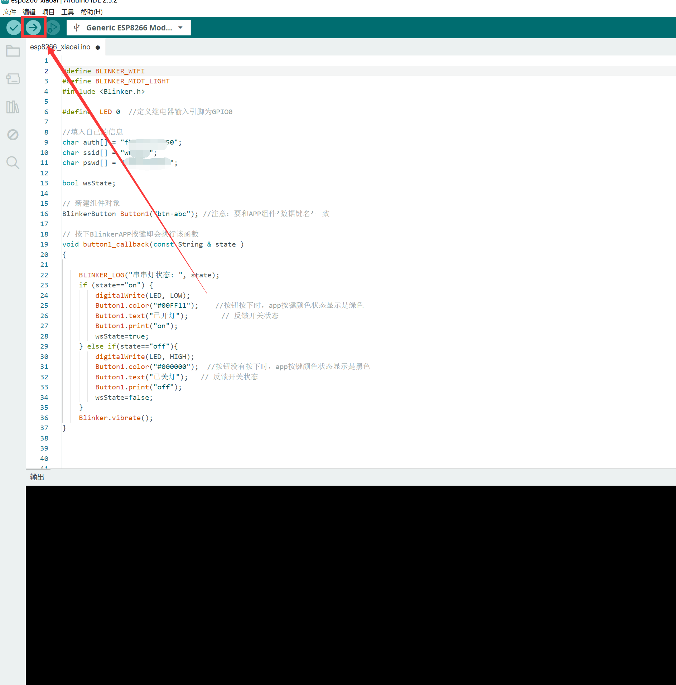Click the 输出 panel label
Viewport: 676px width, 685px height.
[x=37, y=477]
